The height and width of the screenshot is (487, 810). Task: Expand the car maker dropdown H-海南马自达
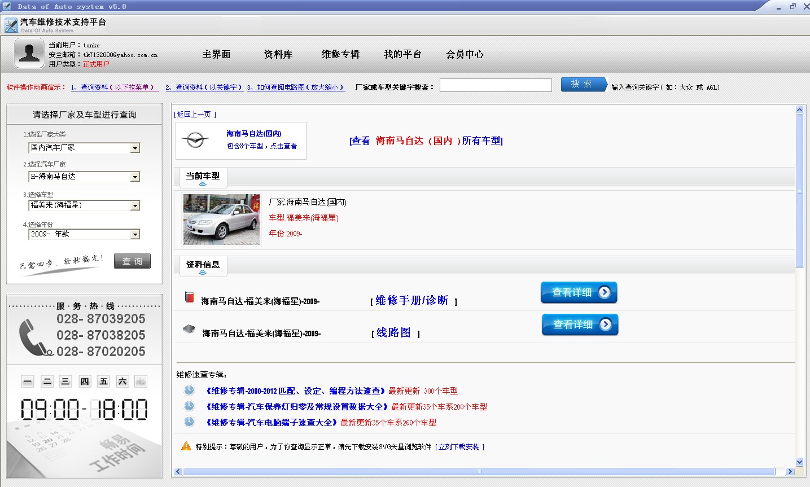click(135, 177)
